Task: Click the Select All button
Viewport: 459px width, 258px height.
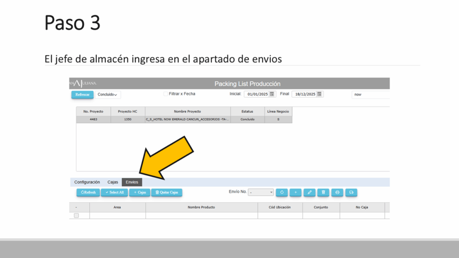Action: 114,192
